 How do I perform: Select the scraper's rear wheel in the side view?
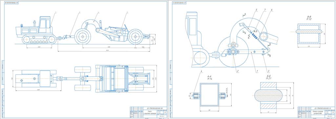pos(136,36)
